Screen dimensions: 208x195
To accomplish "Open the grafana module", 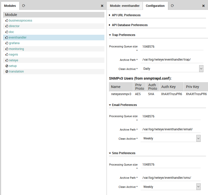I will [x=14, y=43].
